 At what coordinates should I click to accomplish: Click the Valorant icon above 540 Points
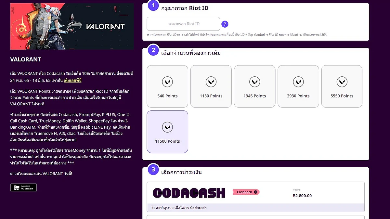pyautogui.click(x=167, y=82)
